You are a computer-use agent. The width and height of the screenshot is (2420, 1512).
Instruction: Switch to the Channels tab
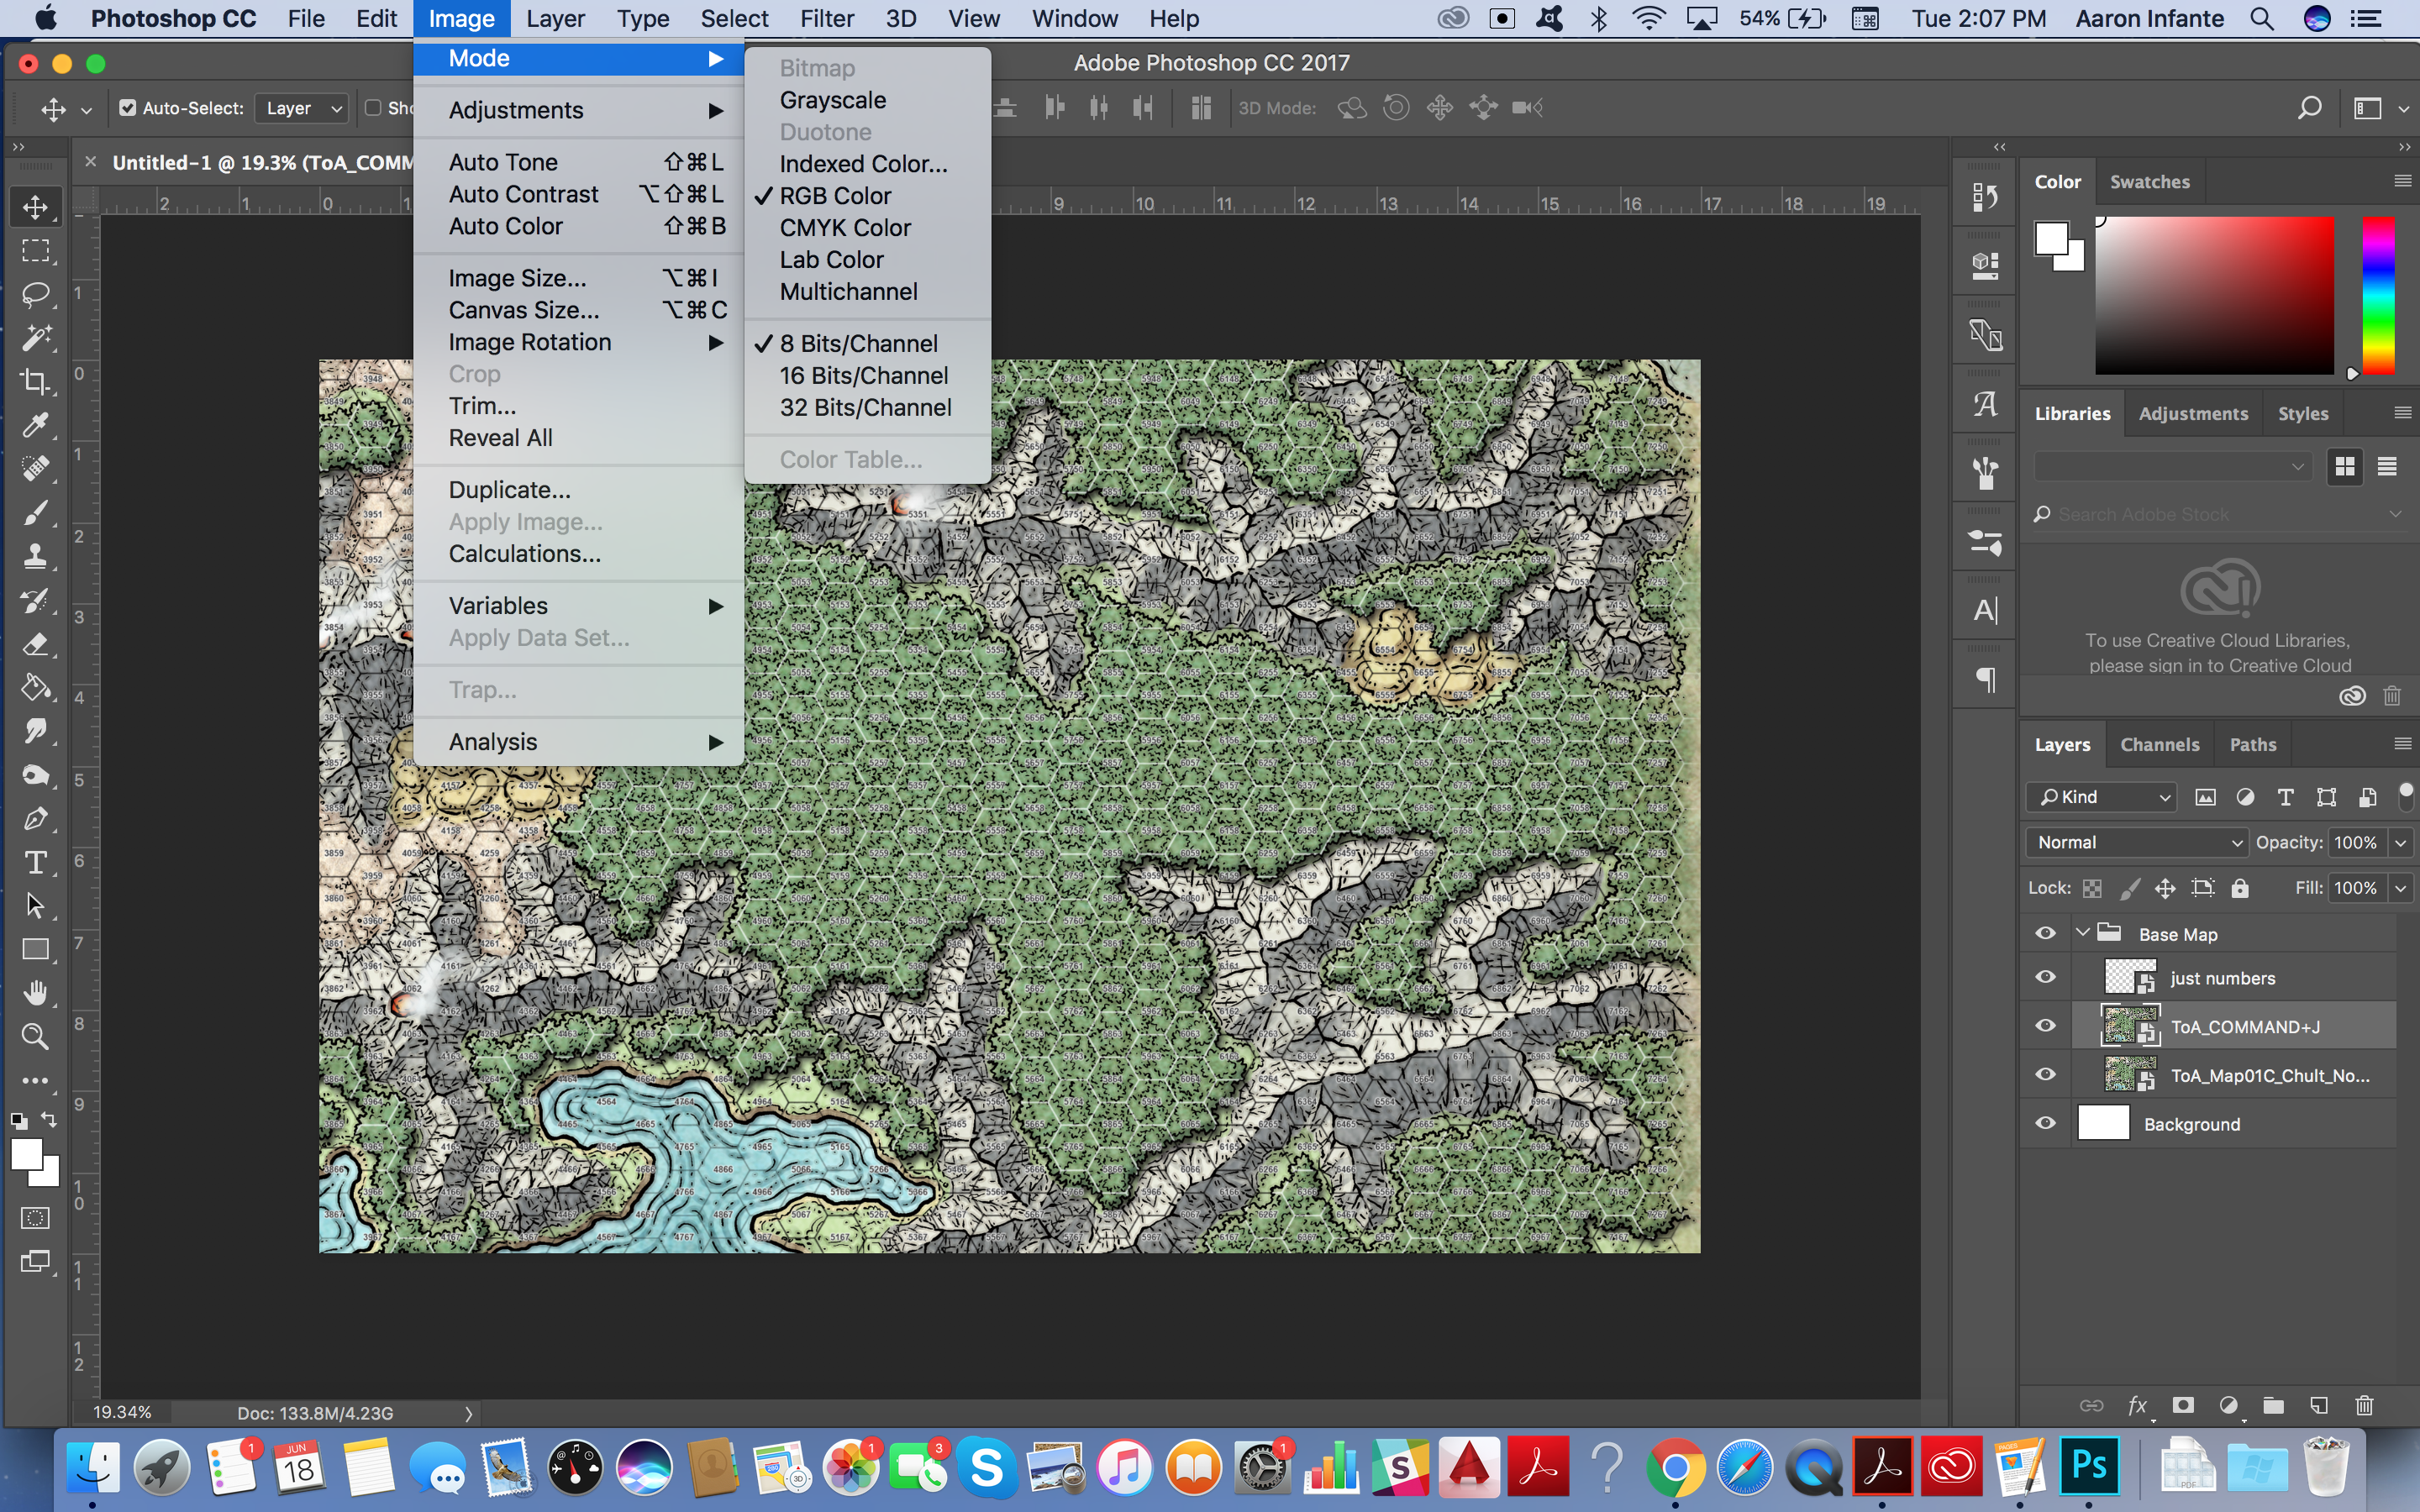[x=2159, y=744]
